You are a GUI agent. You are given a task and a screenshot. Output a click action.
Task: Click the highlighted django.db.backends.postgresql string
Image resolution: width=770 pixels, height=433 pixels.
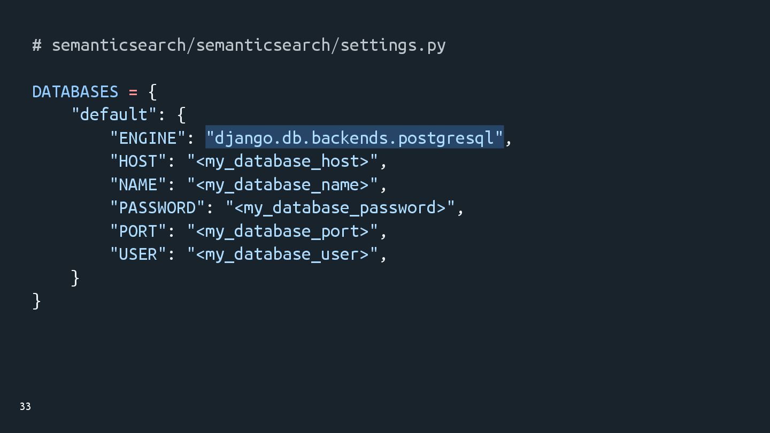coord(355,138)
